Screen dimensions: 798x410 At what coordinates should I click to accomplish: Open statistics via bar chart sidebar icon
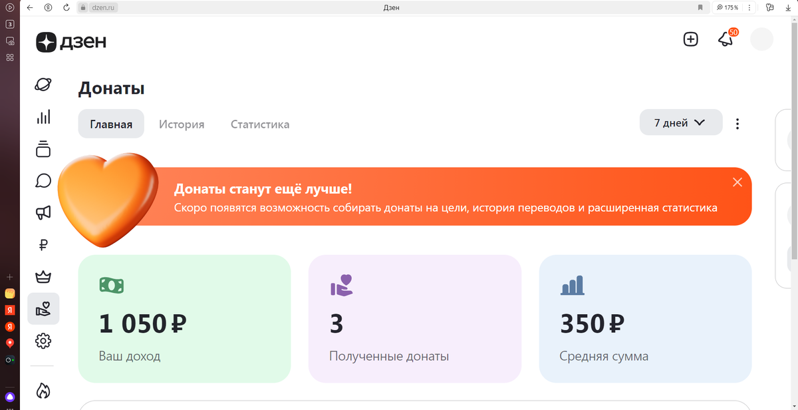coord(43,116)
